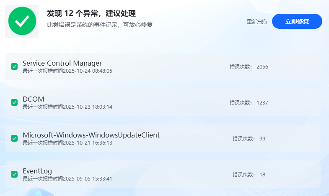Uncheck the Service Control Manager checkbox
This screenshot has height=196, width=329.
tap(14, 66)
